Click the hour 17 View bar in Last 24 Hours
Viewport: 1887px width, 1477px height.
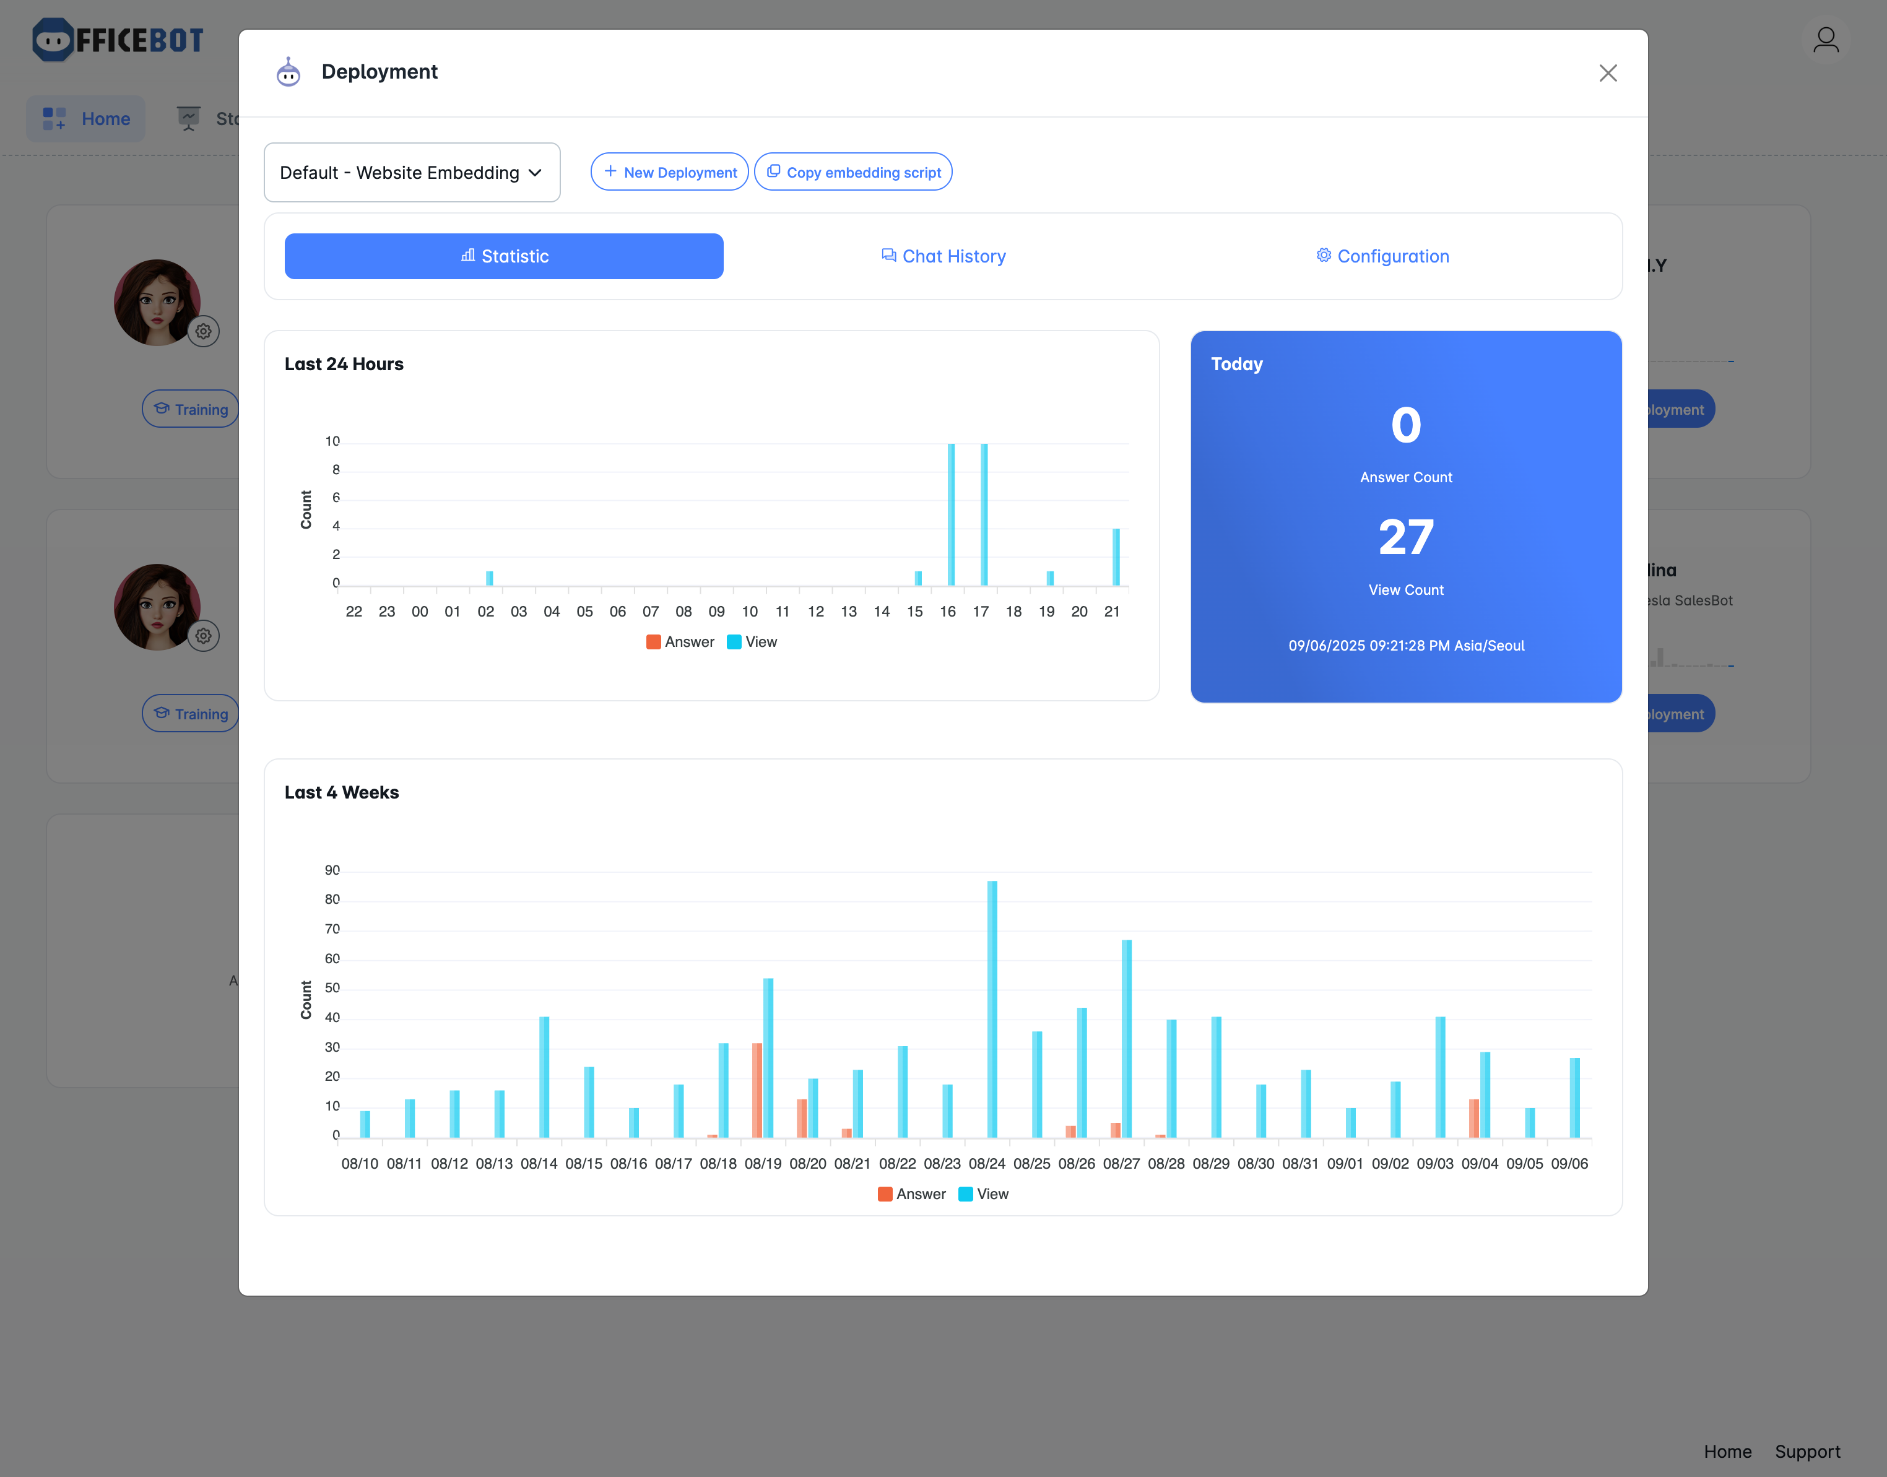[984, 514]
